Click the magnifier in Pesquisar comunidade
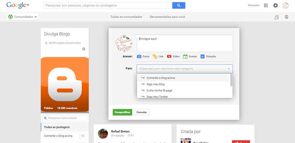 coord(45,118)
